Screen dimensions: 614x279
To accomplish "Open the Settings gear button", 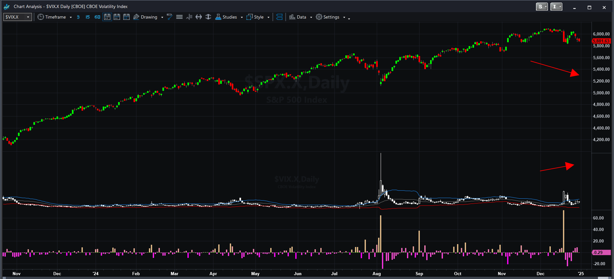I will click(328, 17).
